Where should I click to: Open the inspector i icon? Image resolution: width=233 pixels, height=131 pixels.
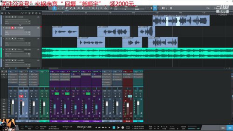pos(6,13)
